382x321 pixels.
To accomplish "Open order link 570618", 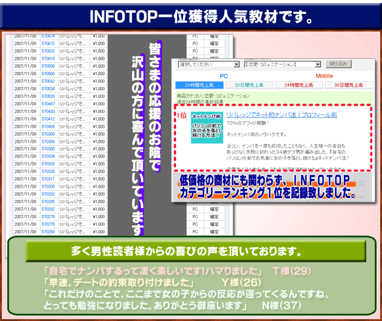I will pos(48,59).
